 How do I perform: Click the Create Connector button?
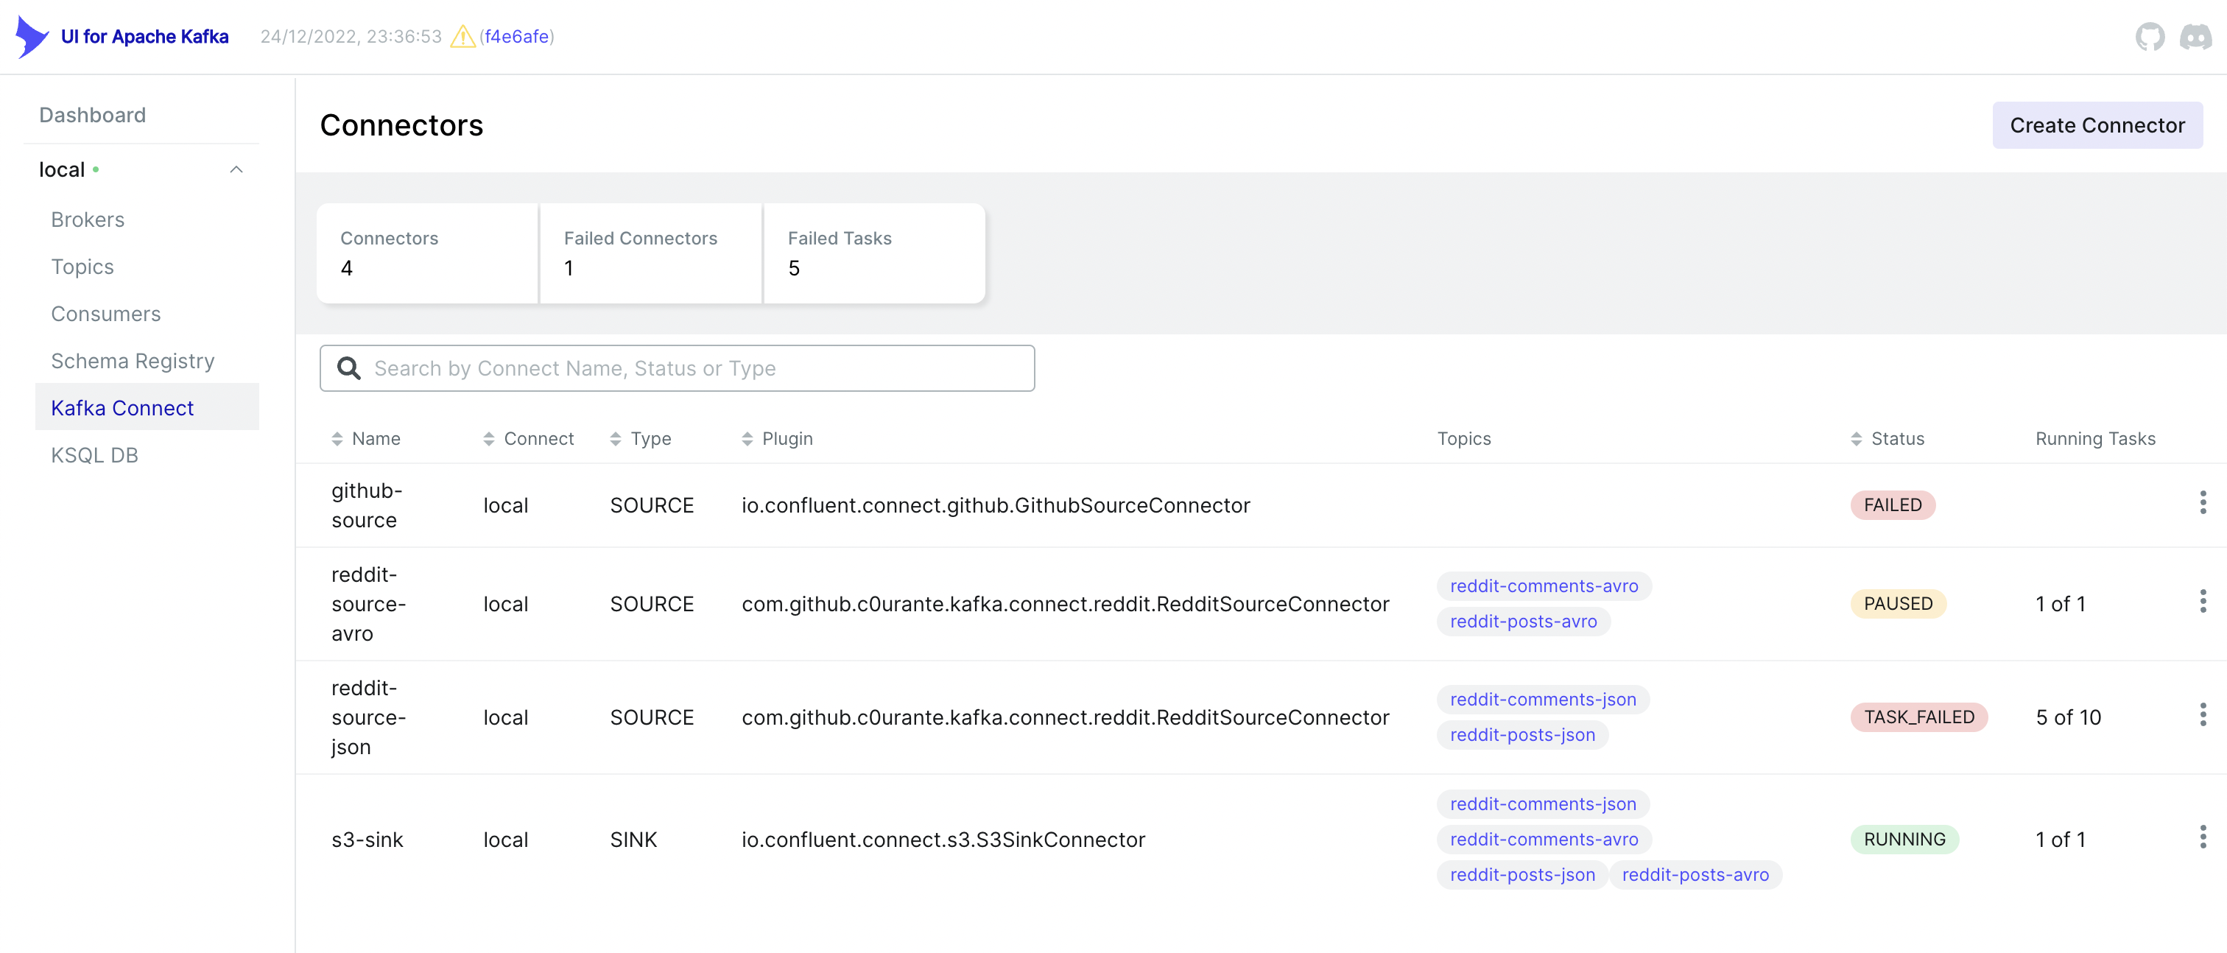point(2097,125)
